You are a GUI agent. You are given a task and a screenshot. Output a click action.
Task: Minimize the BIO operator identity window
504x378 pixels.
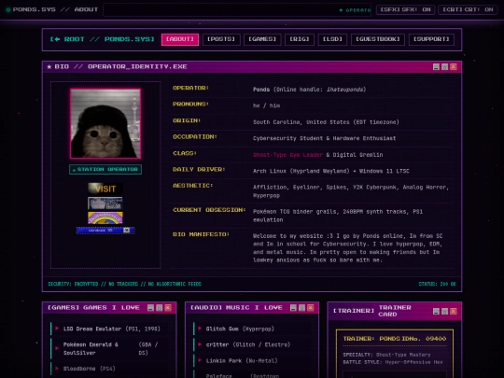(436, 67)
